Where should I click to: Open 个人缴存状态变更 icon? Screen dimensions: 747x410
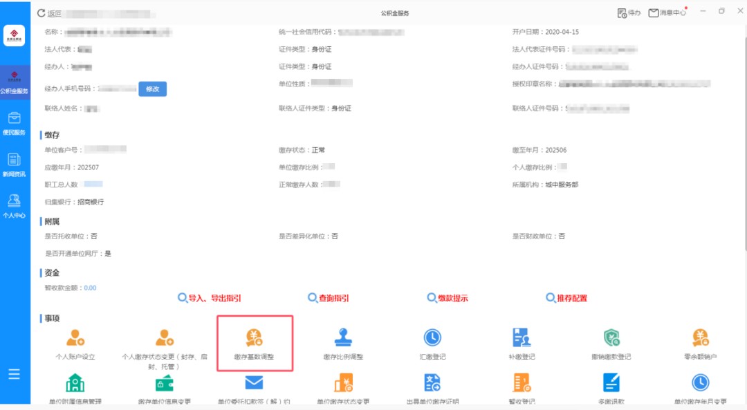[165, 337]
